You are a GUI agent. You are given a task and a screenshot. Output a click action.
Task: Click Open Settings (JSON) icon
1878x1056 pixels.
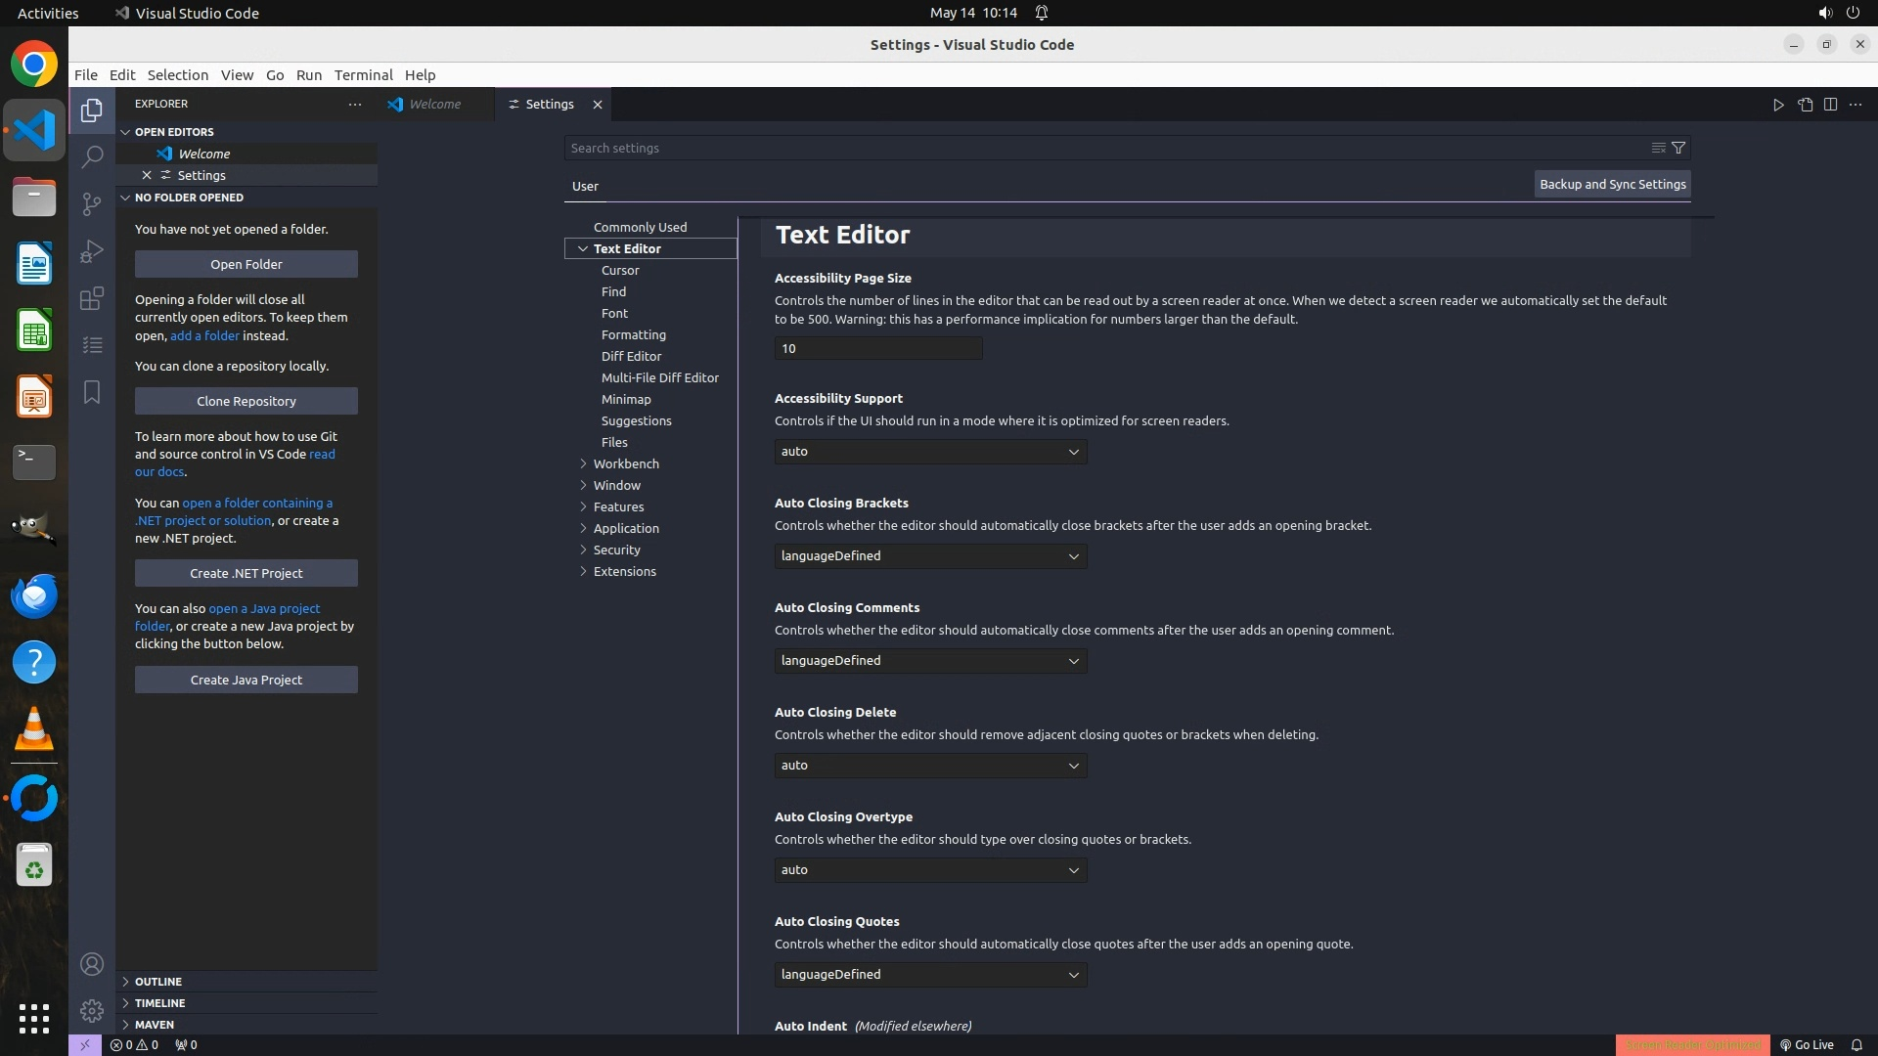point(1805,105)
